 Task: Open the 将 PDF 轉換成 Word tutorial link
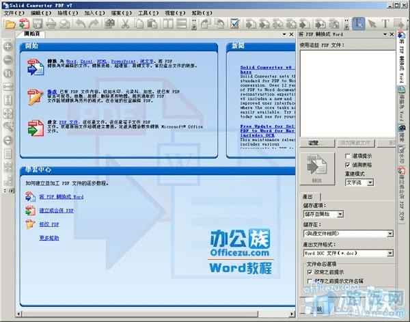(61, 197)
